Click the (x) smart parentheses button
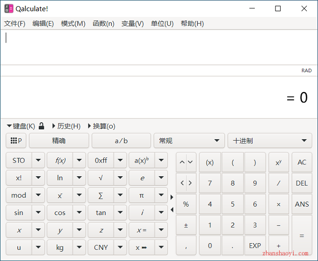This screenshot has width=318, height=261. tap(210, 163)
